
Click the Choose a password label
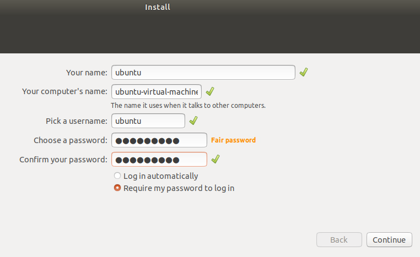point(70,140)
